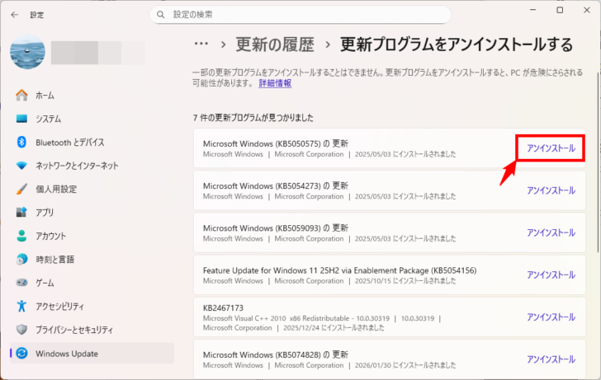Click Feature Update for Windows 11 25H2 title
The image size is (601, 380).
coord(339,270)
